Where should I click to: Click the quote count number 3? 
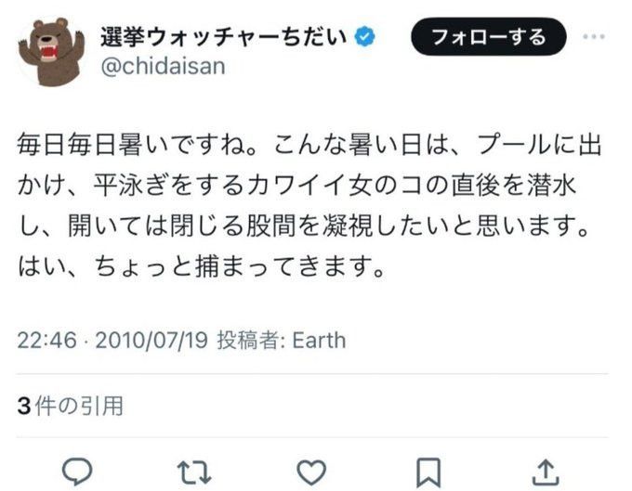click(x=22, y=406)
